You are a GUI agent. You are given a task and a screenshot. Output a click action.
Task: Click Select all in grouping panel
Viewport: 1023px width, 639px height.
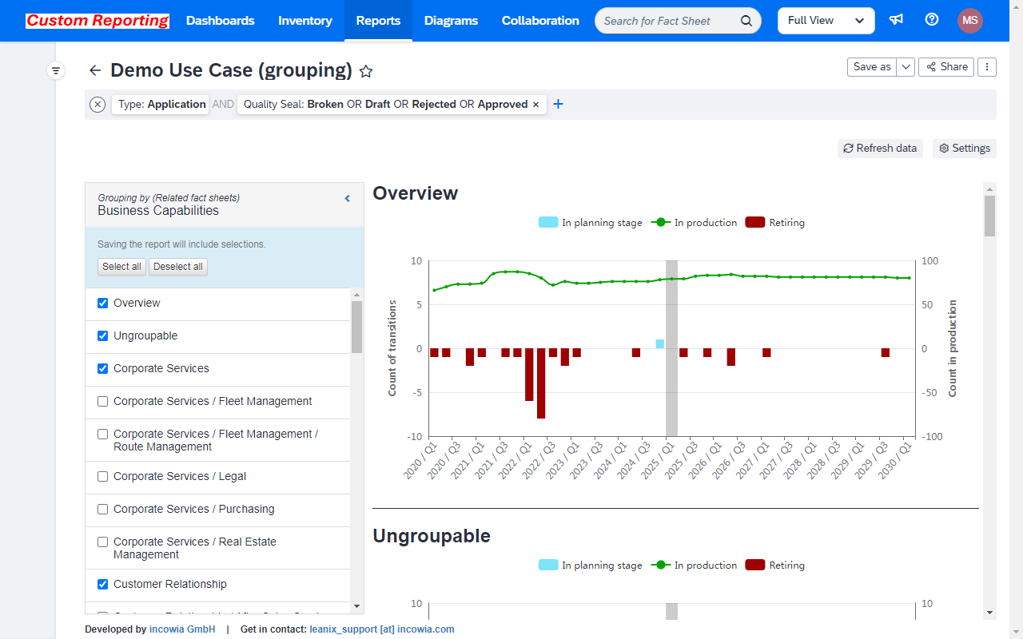click(x=121, y=267)
